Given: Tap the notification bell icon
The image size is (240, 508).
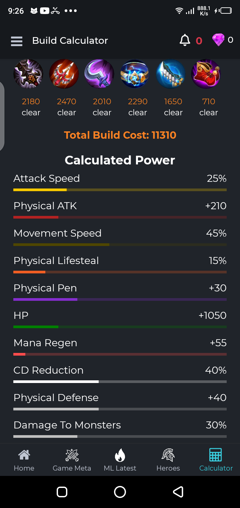Looking at the screenshot, I should 185,40.
